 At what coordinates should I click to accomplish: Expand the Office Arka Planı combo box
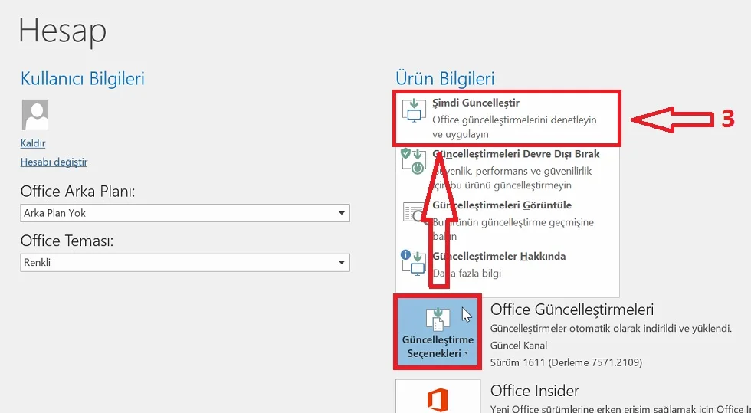pyautogui.click(x=185, y=213)
